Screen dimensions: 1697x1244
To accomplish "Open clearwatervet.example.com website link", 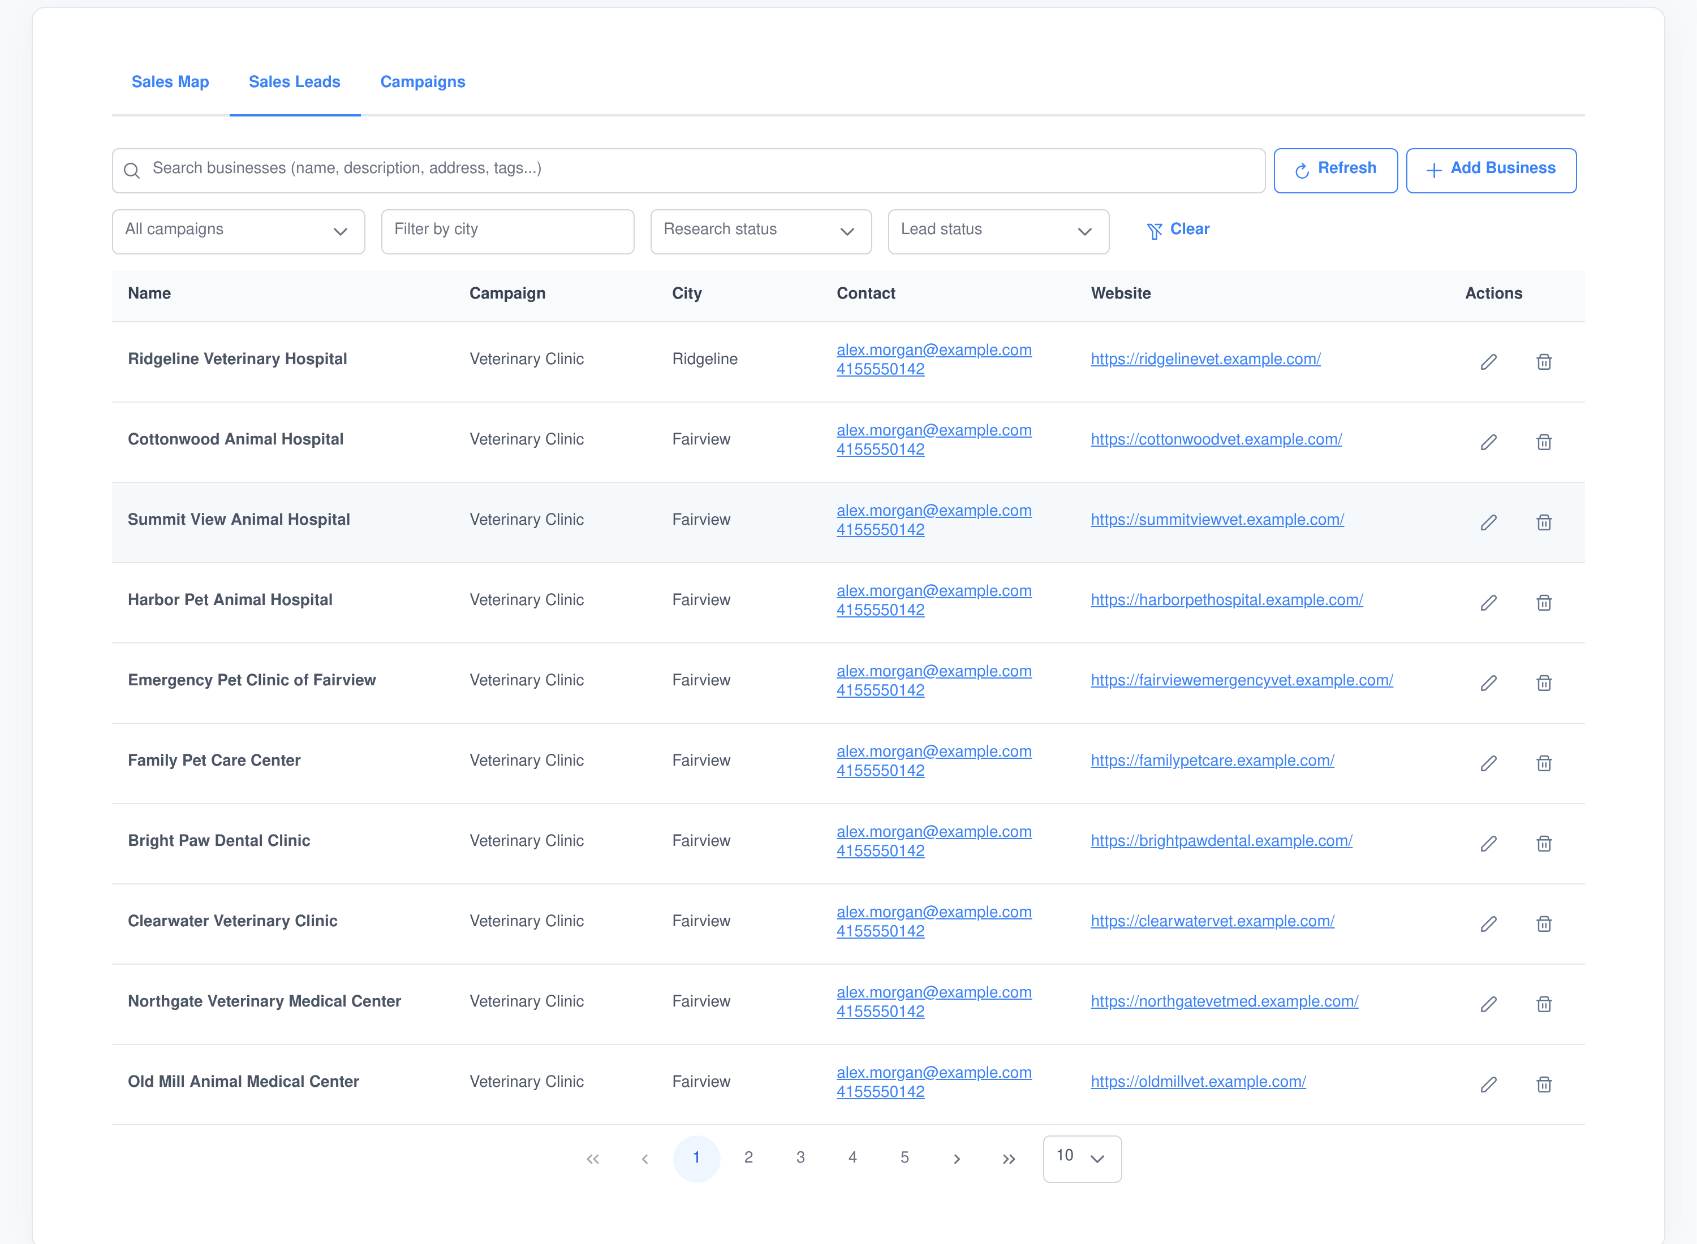I will coord(1213,921).
